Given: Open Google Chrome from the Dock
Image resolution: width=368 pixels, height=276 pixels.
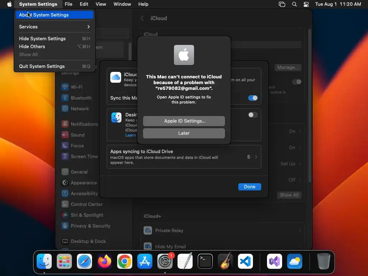Looking at the screenshot, I should click(125, 261).
